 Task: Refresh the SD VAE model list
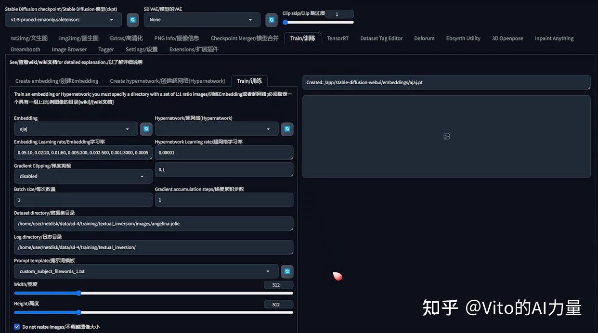click(x=271, y=20)
